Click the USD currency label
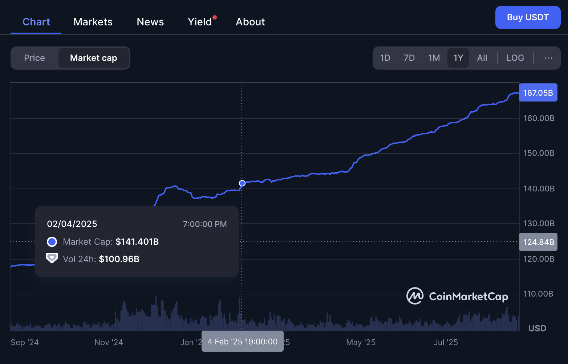The height and width of the screenshot is (364, 568). (537, 328)
